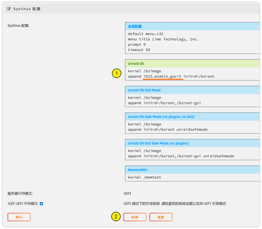The width and height of the screenshot is (262, 229).
Task: Click the kernel /memtest text field
Action: pyautogui.click(x=145, y=177)
